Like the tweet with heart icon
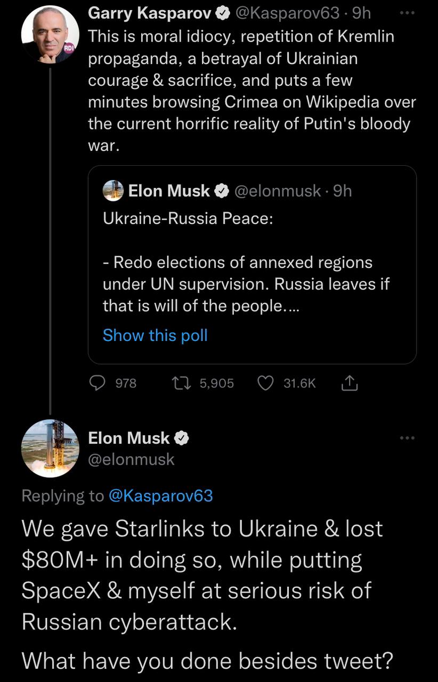 265,383
